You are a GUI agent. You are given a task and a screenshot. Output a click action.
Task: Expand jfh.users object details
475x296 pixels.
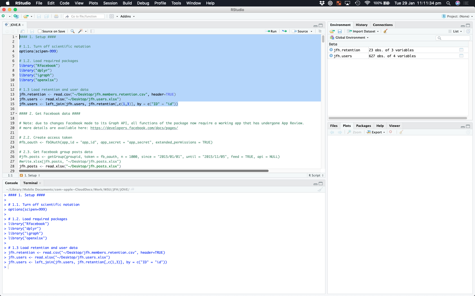331,56
